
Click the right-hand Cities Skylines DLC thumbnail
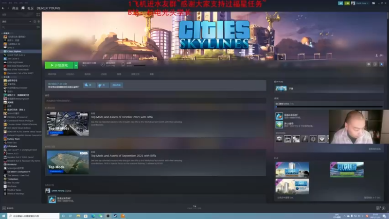[x=347, y=169]
